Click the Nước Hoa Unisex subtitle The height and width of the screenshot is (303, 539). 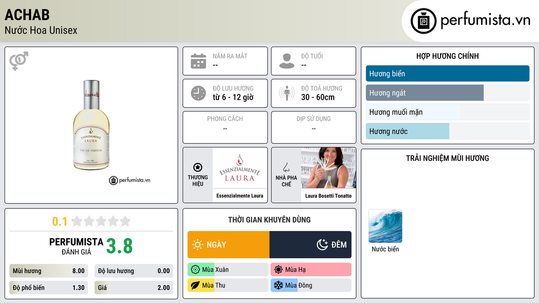point(41,30)
